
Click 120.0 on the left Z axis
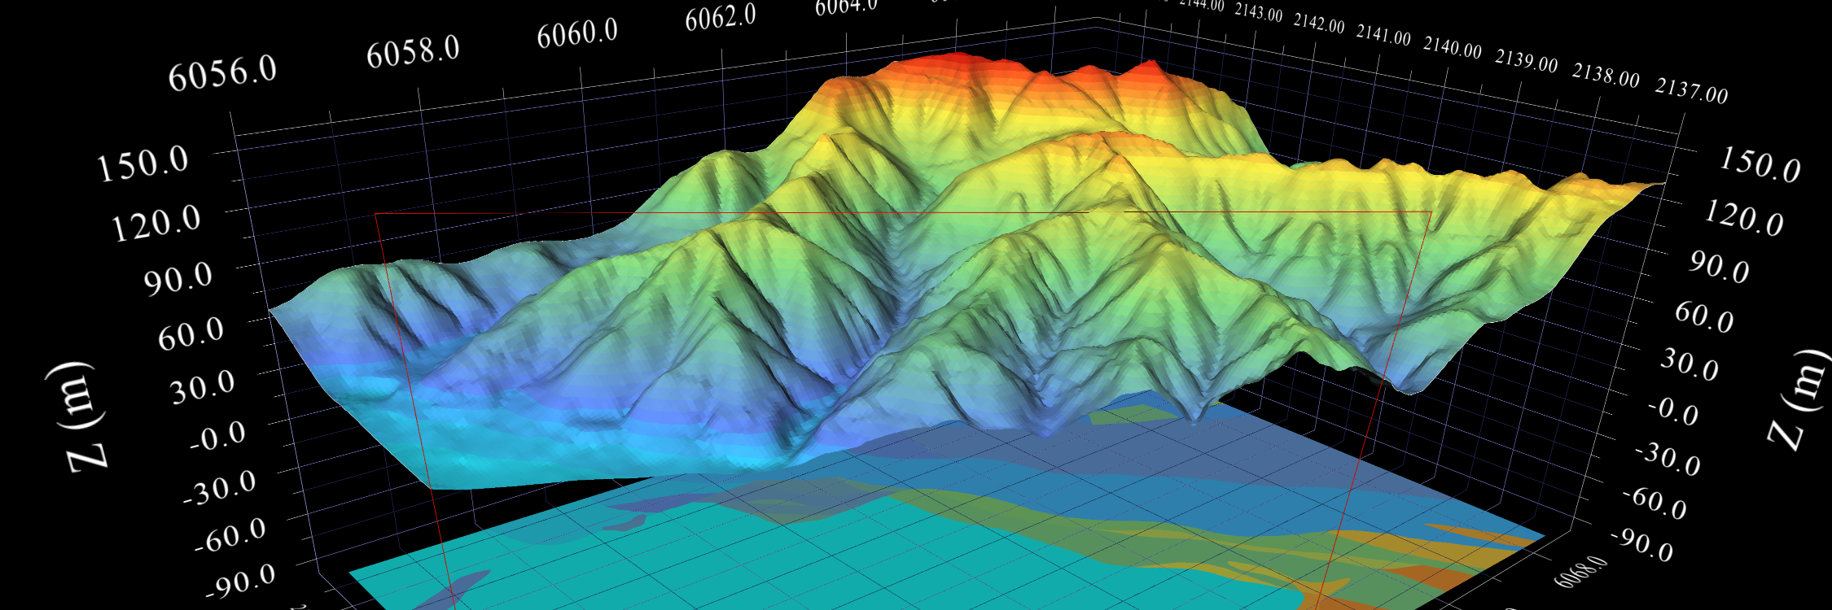(x=156, y=223)
